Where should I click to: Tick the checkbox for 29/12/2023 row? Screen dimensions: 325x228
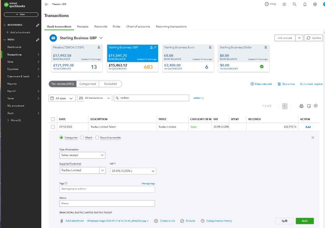tap(53, 127)
